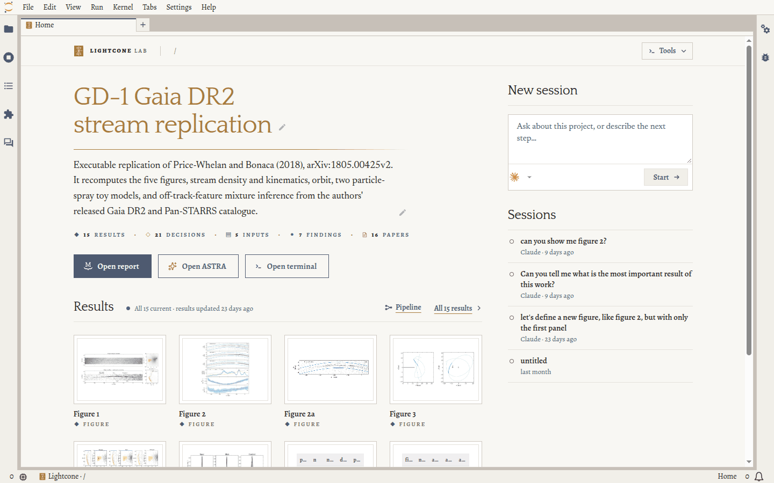Open the "untitled" session
This screenshot has height=483, width=774.
600,366
